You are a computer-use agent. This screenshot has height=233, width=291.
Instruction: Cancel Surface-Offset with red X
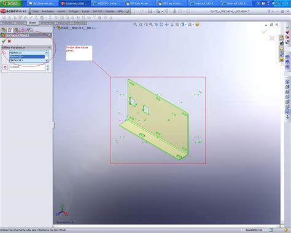(x=9, y=41)
